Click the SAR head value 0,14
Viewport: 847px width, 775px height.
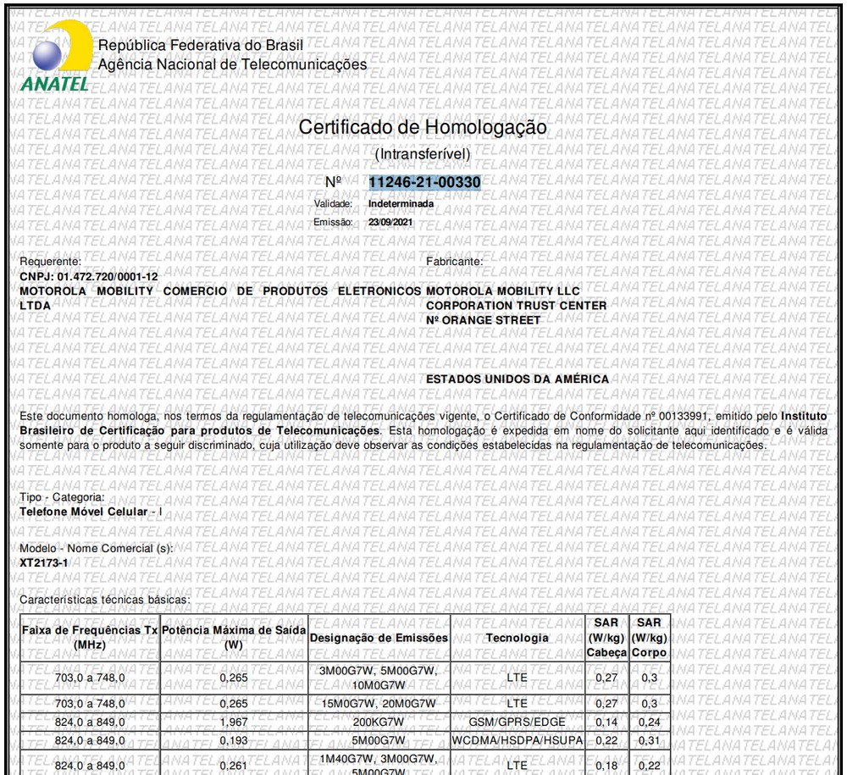(x=606, y=722)
